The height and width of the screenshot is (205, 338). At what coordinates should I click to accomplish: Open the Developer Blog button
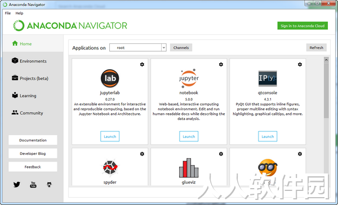[x=33, y=154]
